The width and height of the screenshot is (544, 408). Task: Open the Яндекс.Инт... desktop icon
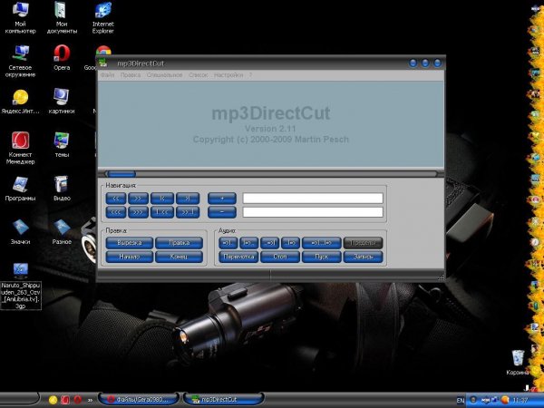(21, 102)
